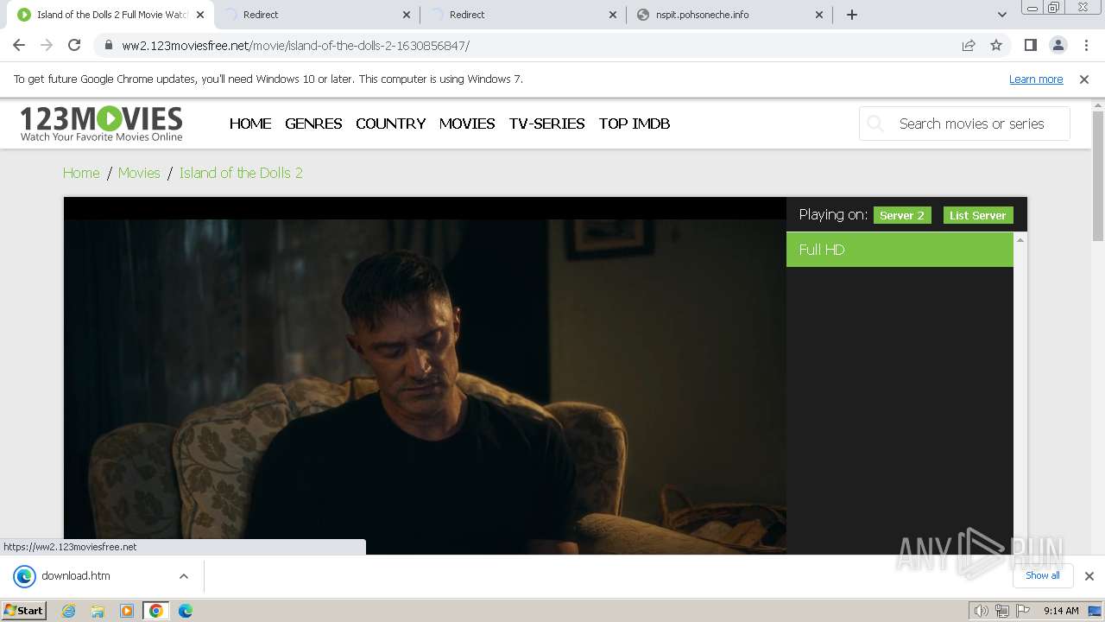This screenshot has height=622, width=1105.
Task: Open the Chrome profile avatar
Action: [x=1058, y=45]
